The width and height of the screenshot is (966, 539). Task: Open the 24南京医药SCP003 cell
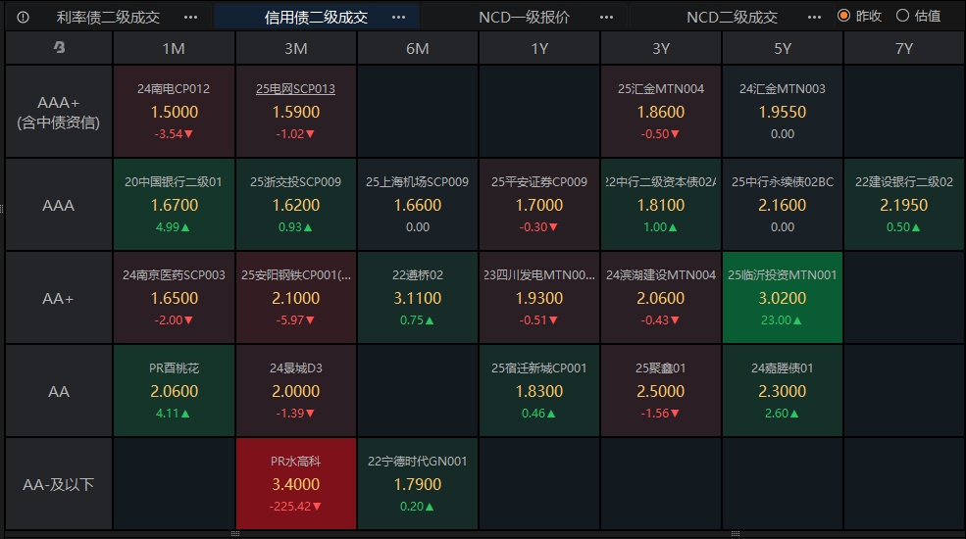174,298
